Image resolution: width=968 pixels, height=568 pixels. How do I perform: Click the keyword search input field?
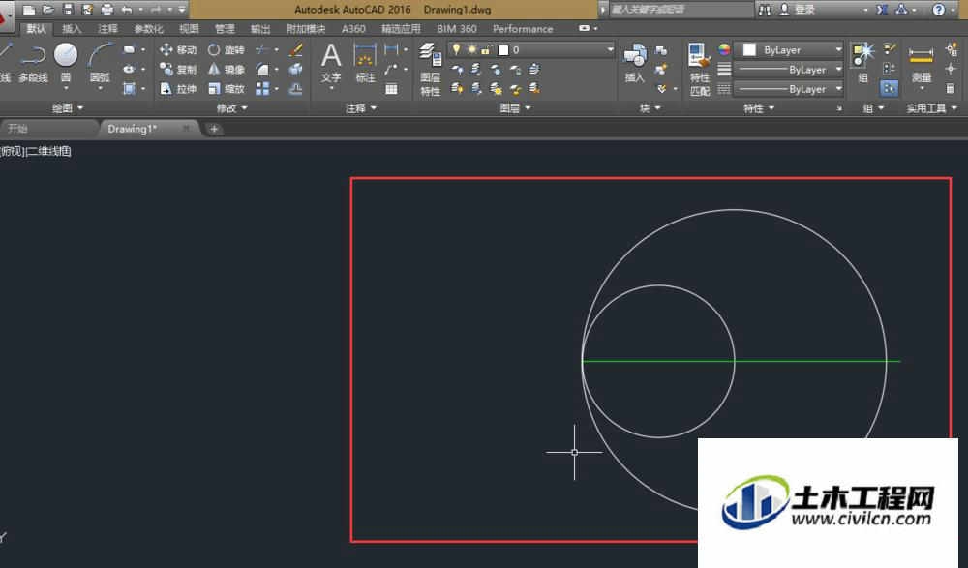(x=681, y=10)
